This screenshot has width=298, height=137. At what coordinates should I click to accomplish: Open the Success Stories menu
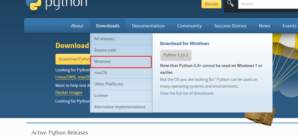tap(230, 26)
